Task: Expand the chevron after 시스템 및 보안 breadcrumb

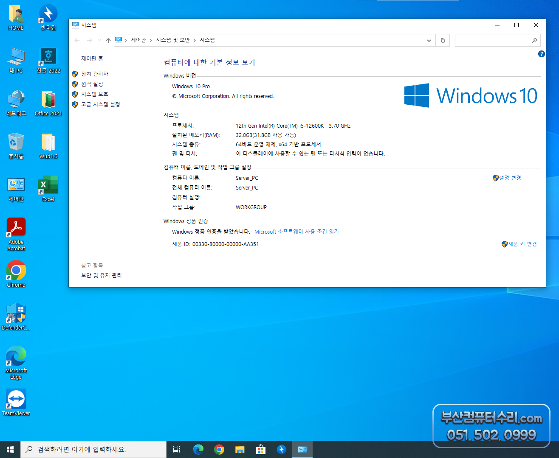Action: click(195, 40)
